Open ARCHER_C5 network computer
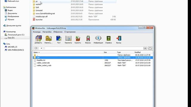This screenshot has height=107, width=191. point(12,47)
